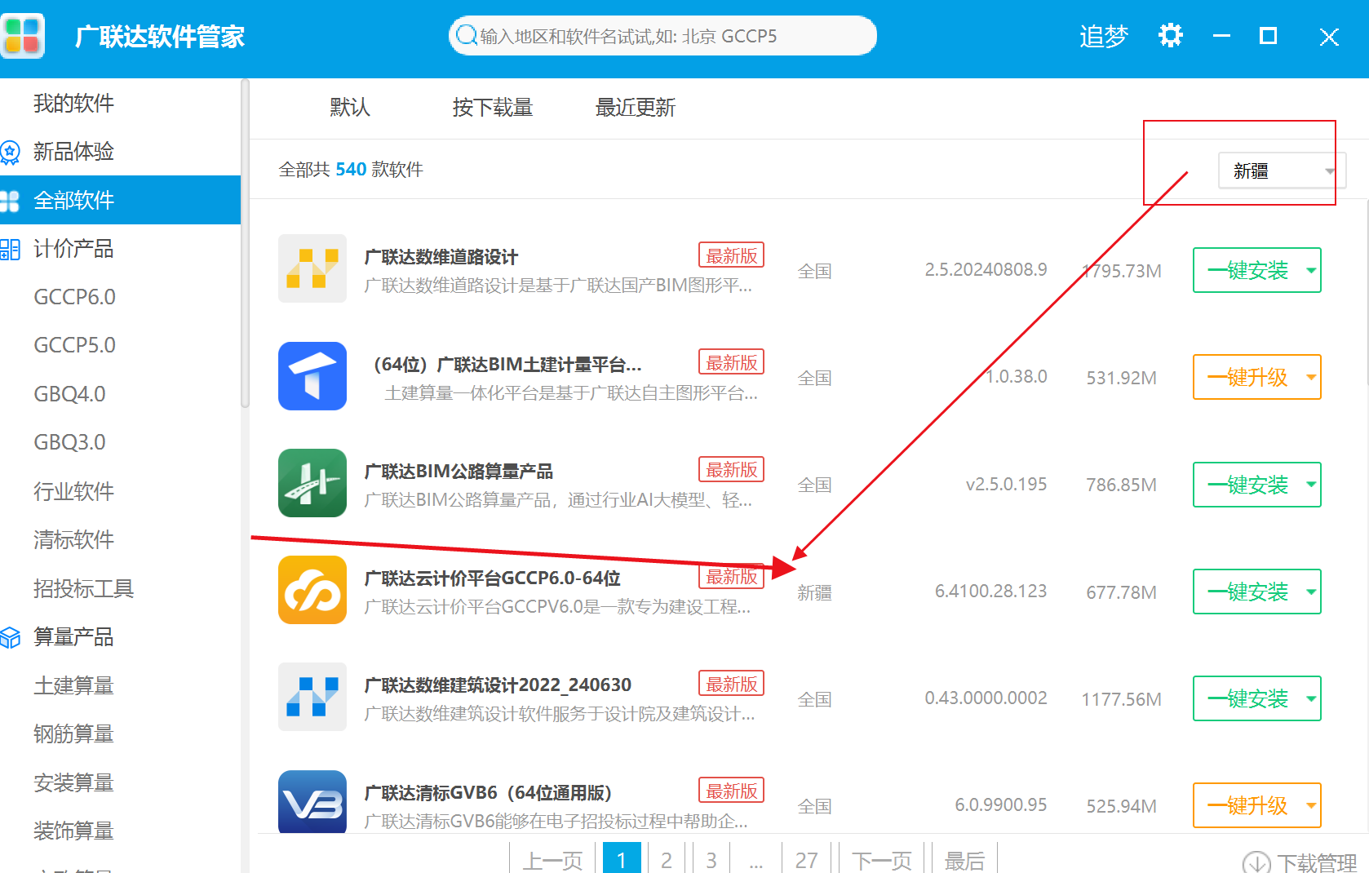This screenshot has height=873, width=1369.
Task: Click the 下载管理 download arrow icon
Action: [1256, 862]
